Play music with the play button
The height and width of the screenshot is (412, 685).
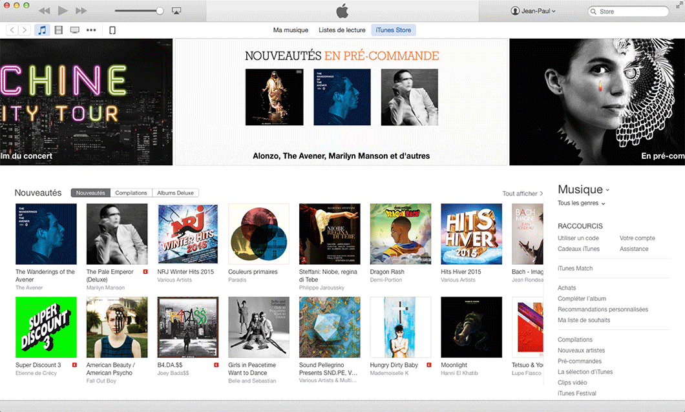coord(63,10)
